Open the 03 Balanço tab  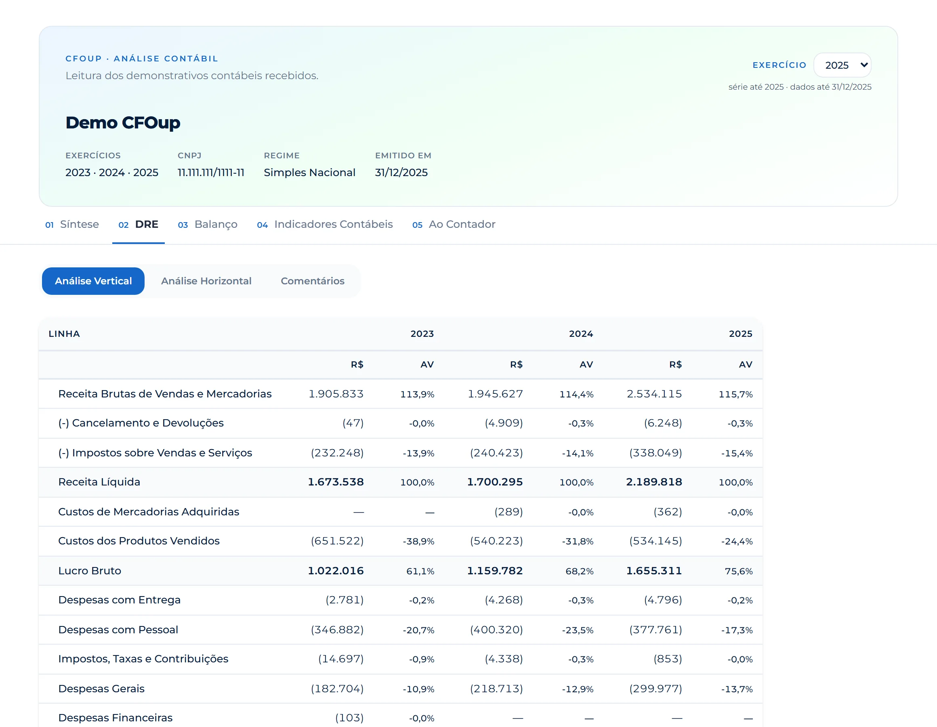pyautogui.click(x=208, y=225)
